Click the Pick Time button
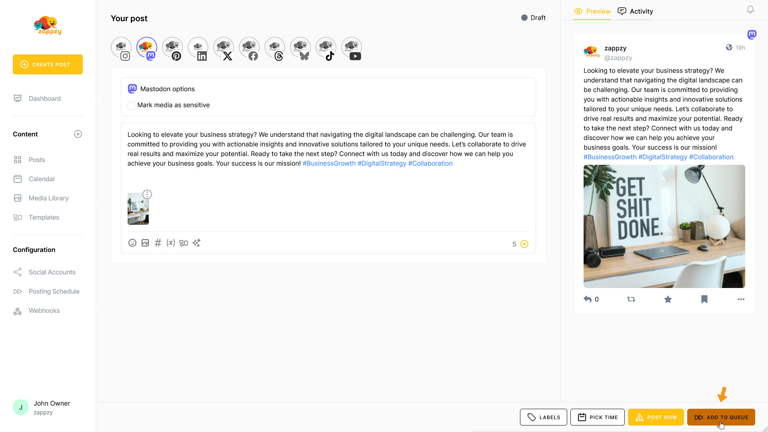Screen dimensions: 768x432 (597, 417)
